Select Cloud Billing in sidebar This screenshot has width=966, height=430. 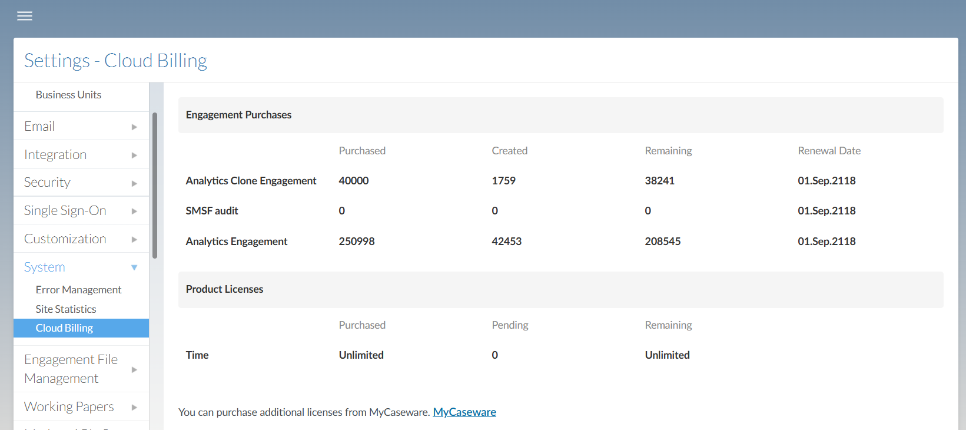(81, 328)
